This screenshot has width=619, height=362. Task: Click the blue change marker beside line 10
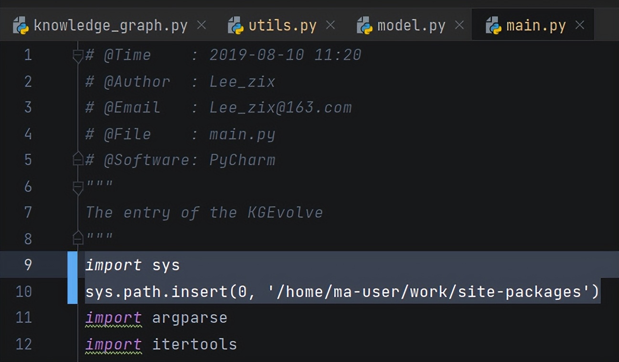pos(73,291)
